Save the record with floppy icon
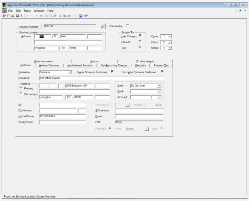This screenshot has height=201, width=249. click(17, 16)
